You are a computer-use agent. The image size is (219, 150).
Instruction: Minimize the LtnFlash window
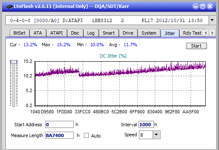pos(196,6)
